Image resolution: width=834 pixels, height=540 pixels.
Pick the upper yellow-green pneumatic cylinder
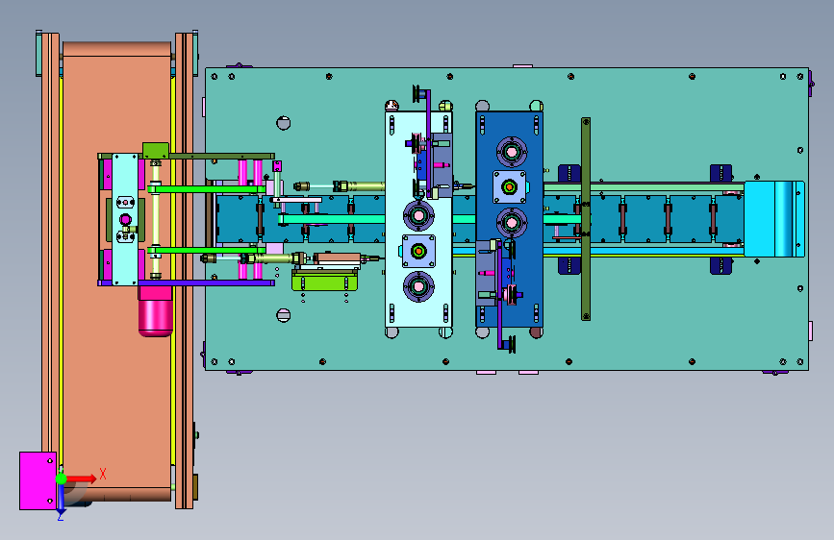[366, 186]
